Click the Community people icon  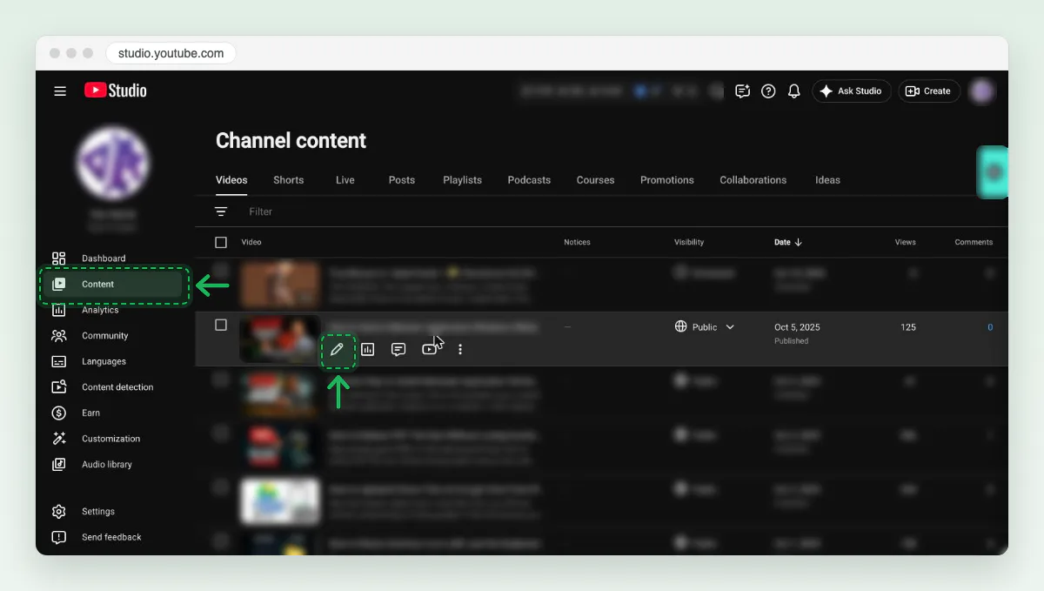(x=59, y=335)
